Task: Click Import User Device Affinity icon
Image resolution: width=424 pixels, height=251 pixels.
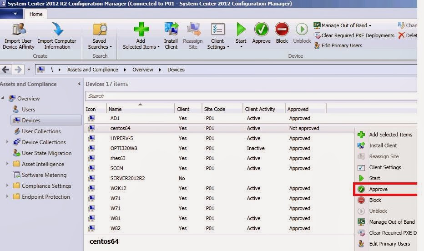Action: tap(19, 29)
